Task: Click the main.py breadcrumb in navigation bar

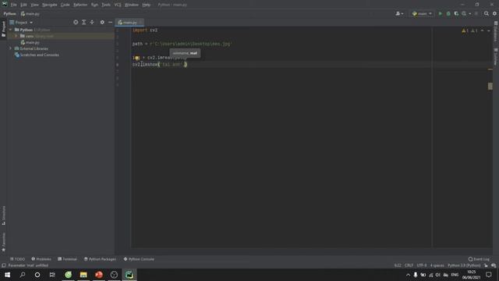Action: [30, 14]
